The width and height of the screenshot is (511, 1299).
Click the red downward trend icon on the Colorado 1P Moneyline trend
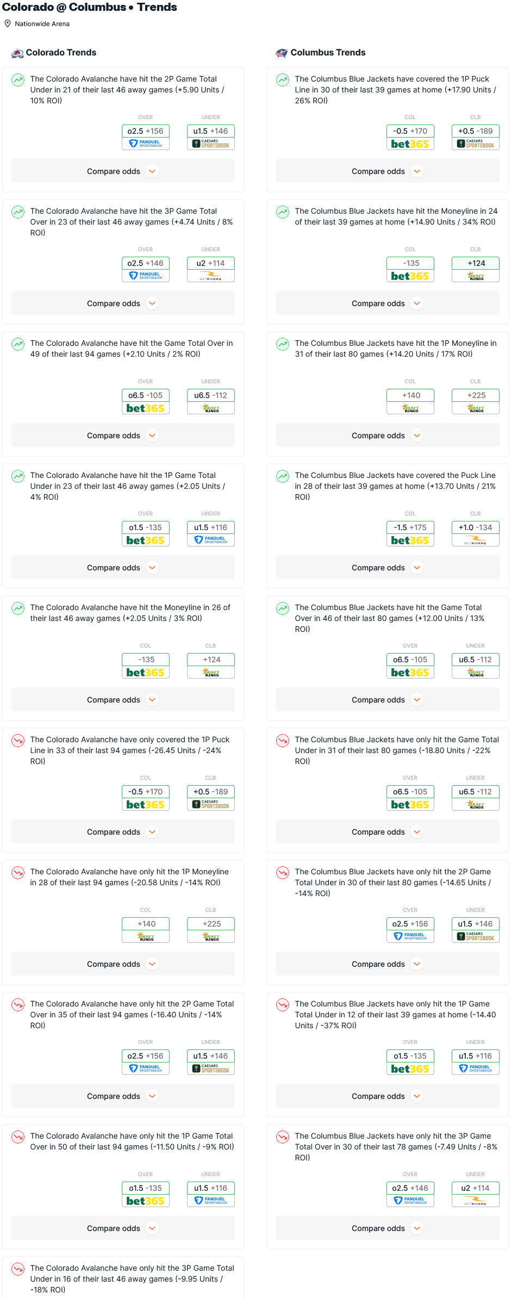pyautogui.click(x=18, y=873)
